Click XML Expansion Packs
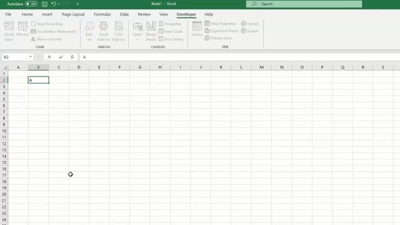Screen dimensions: 400x225 click(x=221, y=31)
